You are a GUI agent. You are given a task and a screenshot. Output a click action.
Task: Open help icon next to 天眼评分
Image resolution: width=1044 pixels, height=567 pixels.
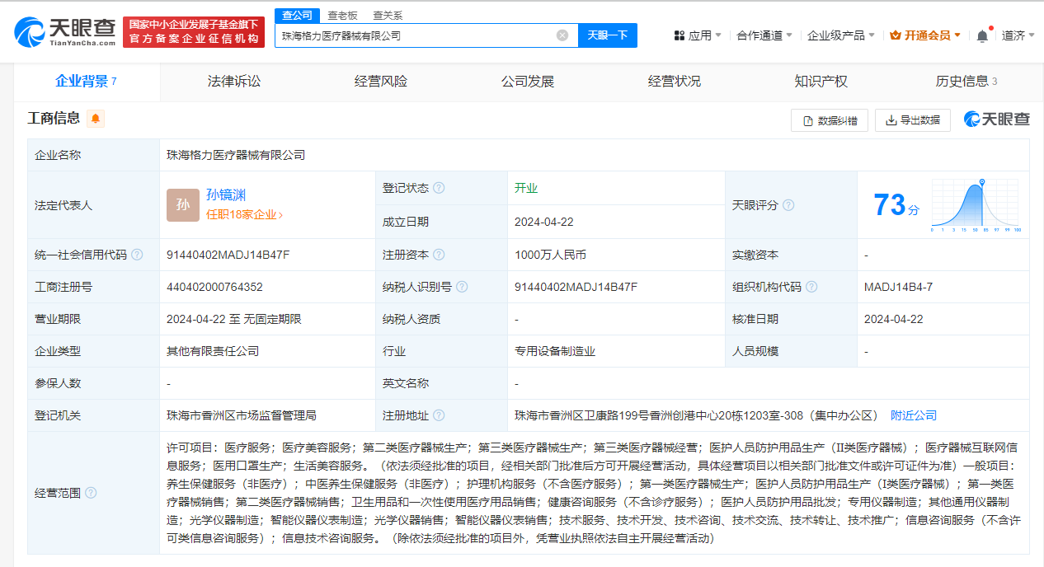[x=788, y=205]
